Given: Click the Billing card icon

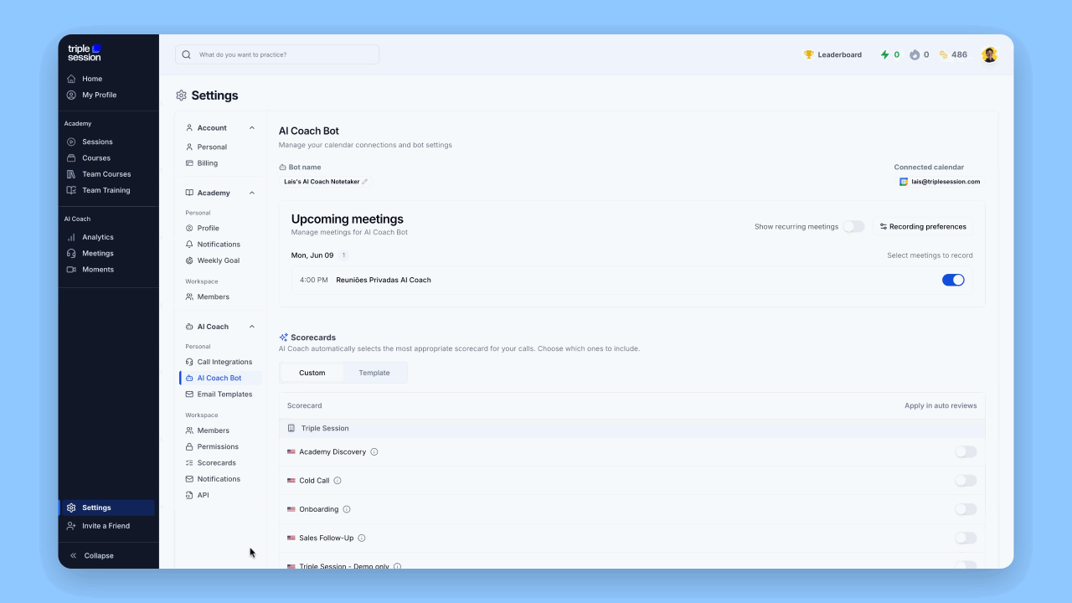Looking at the screenshot, I should tap(189, 163).
